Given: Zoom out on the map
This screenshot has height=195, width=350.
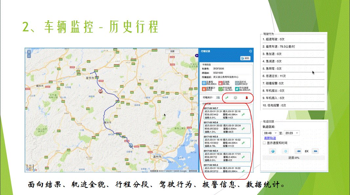Looking at the screenshot, I should tap(29, 56).
